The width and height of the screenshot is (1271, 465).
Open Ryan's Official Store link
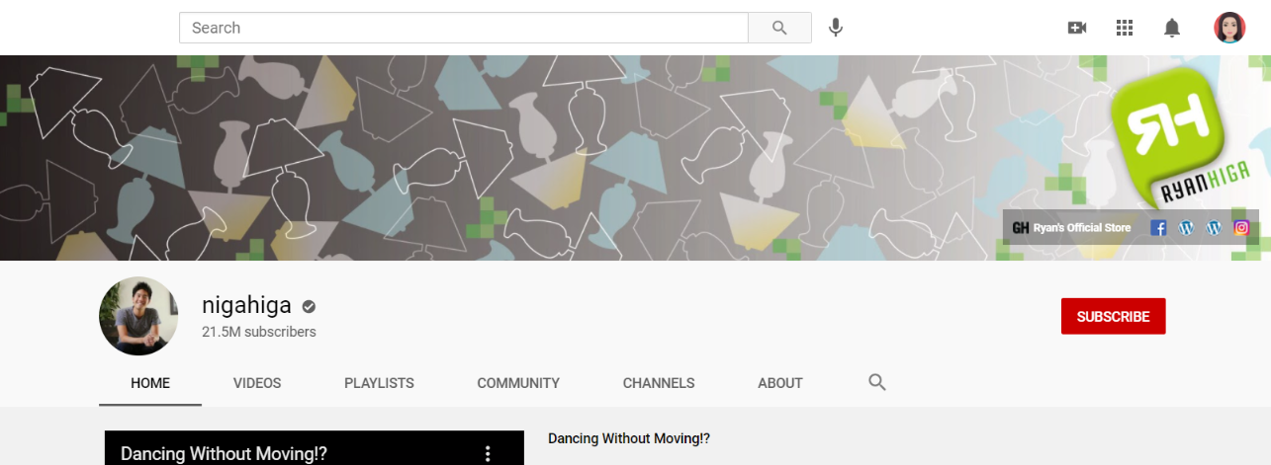1071,228
